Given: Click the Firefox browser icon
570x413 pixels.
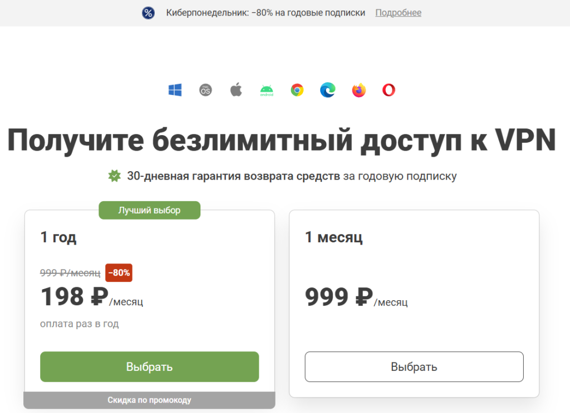Looking at the screenshot, I should coord(358,90).
